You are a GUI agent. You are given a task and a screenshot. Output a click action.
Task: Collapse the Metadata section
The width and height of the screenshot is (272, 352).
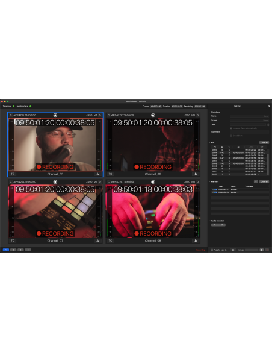[x=209, y=112]
